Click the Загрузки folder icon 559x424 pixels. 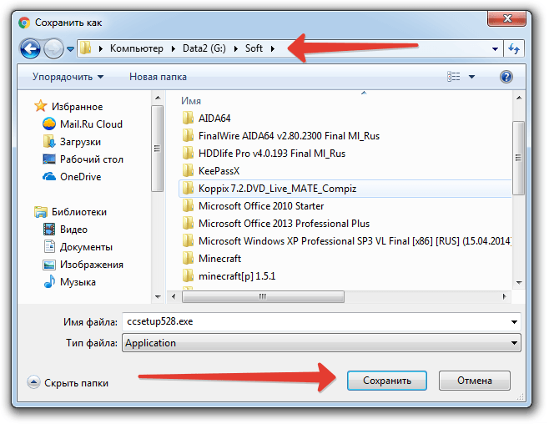point(49,142)
